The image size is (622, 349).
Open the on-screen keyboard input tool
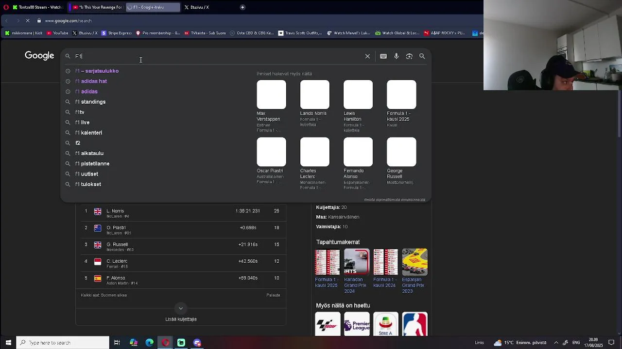pyautogui.click(x=383, y=56)
